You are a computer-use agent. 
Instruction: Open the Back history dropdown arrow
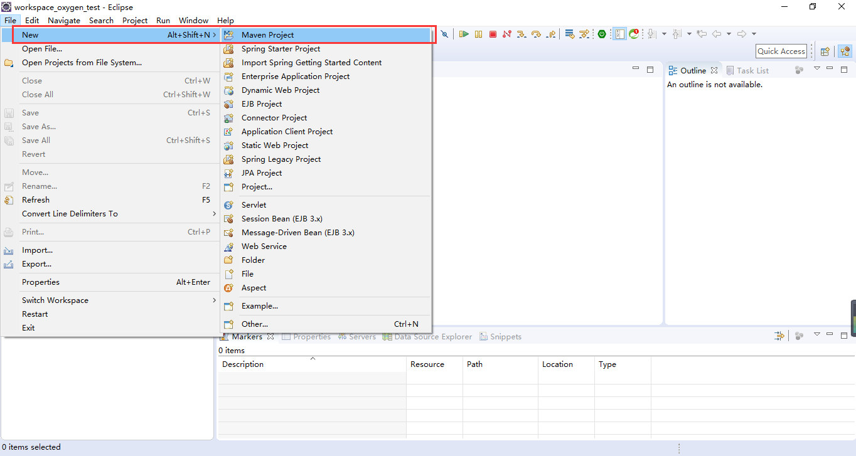coord(729,34)
